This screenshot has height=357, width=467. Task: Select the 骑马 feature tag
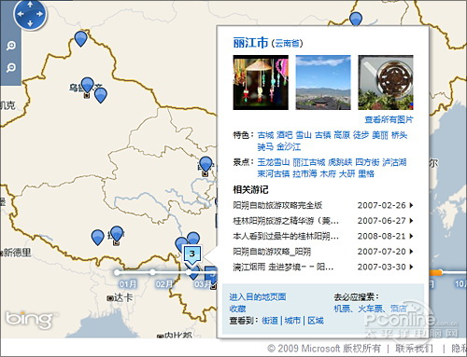click(x=265, y=146)
